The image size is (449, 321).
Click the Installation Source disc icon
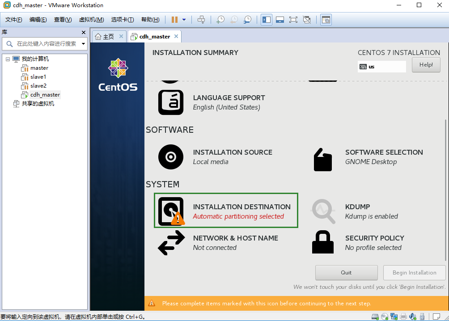pos(171,157)
